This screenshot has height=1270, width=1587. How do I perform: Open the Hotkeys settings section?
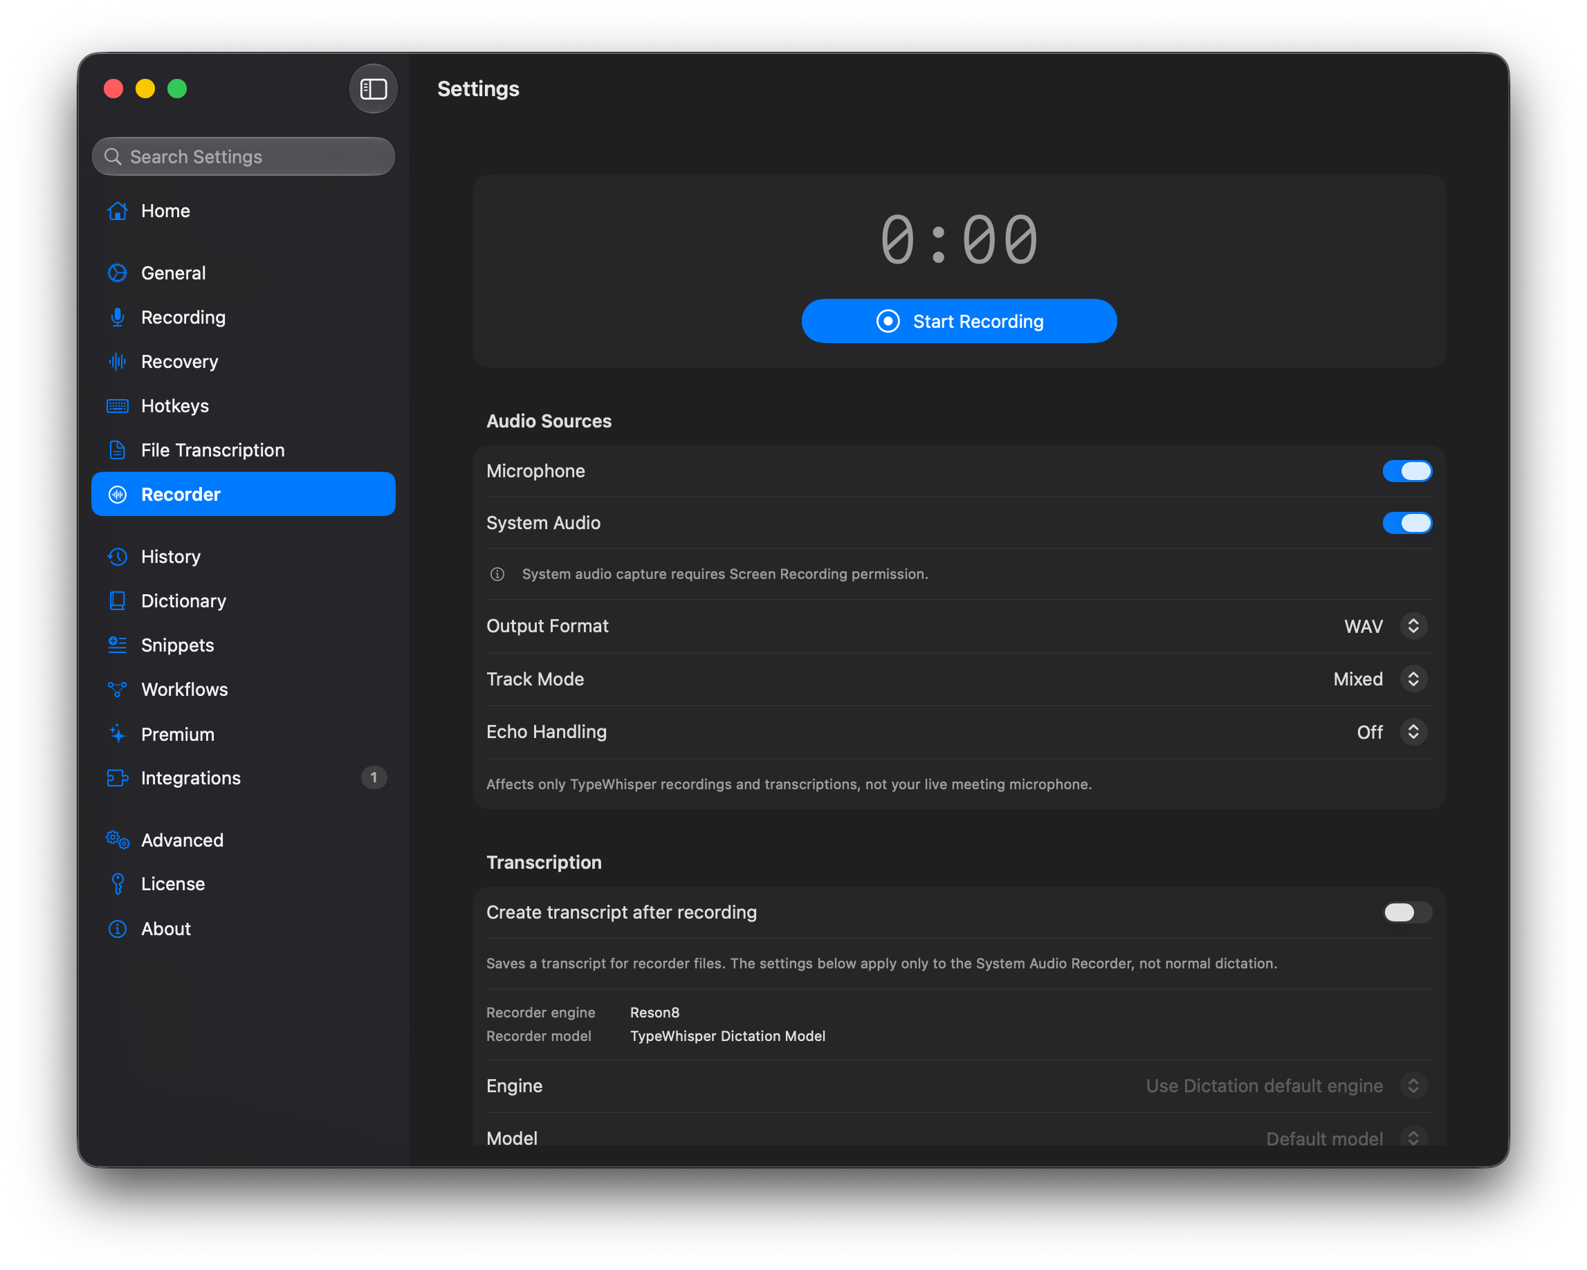pos(243,406)
